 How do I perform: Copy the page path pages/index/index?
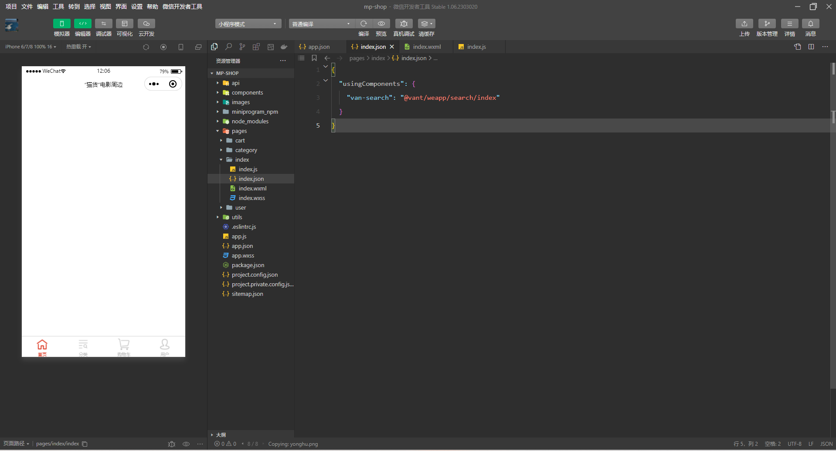(x=85, y=444)
